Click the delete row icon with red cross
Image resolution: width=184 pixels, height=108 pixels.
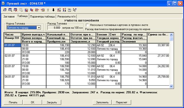point(15,10)
